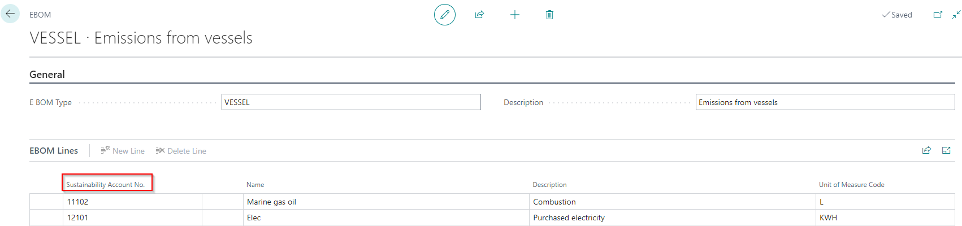Select account number 11102 cell
The width and height of the screenshot is (962, 226).
(x=132, y=202)
